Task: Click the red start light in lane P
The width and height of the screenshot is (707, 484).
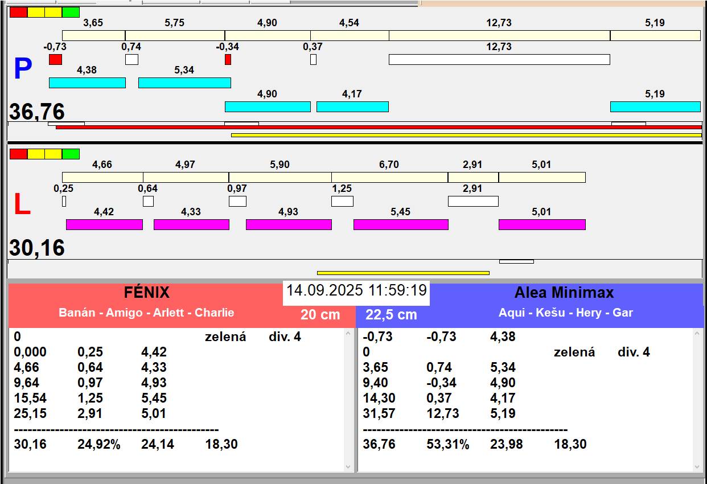Action: point(18,12)
